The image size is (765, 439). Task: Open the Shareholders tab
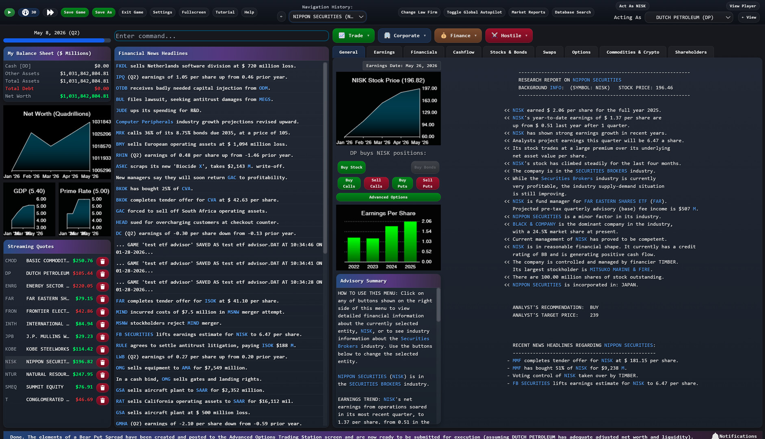click(x=691, y=52)
